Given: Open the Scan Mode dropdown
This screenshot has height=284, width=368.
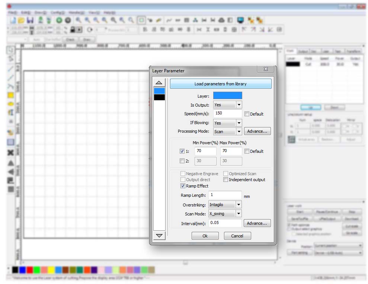Looking at the screenshot, I should pyautogui.click(x=239, y=214).
